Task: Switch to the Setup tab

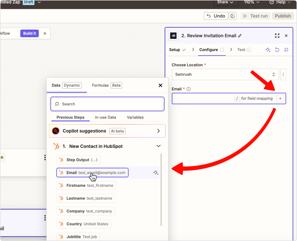Action: 177,50
